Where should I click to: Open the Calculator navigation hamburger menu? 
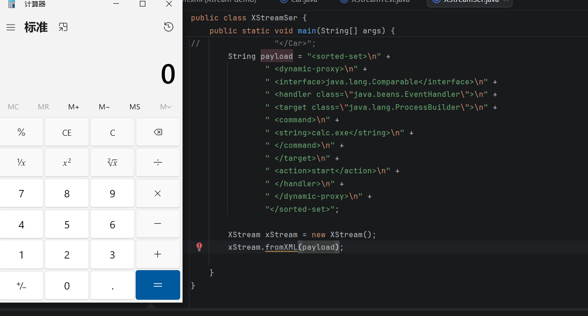11,27
